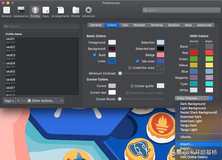Choose Solarized Dark preset

[198, 117]
